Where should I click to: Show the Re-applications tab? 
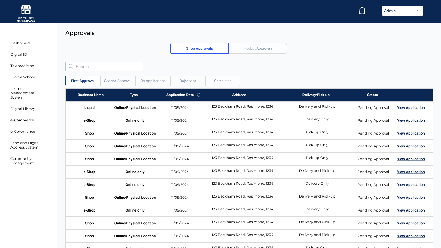tap(153, 81)
